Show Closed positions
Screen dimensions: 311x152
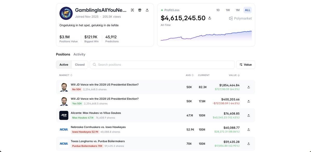(x=80, y=65)
